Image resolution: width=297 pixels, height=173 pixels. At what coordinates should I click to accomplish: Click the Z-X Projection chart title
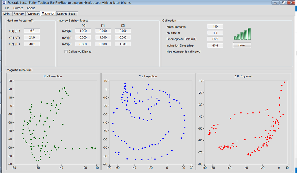[243, 76]
